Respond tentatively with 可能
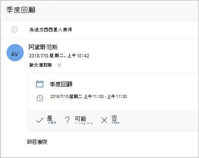 [x=81, y=119]
